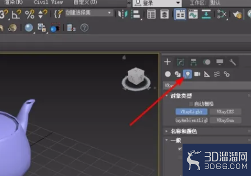Select the Cameras category icon
The image size is (251, 176).
pyautogui.click(x=197, y=74)
